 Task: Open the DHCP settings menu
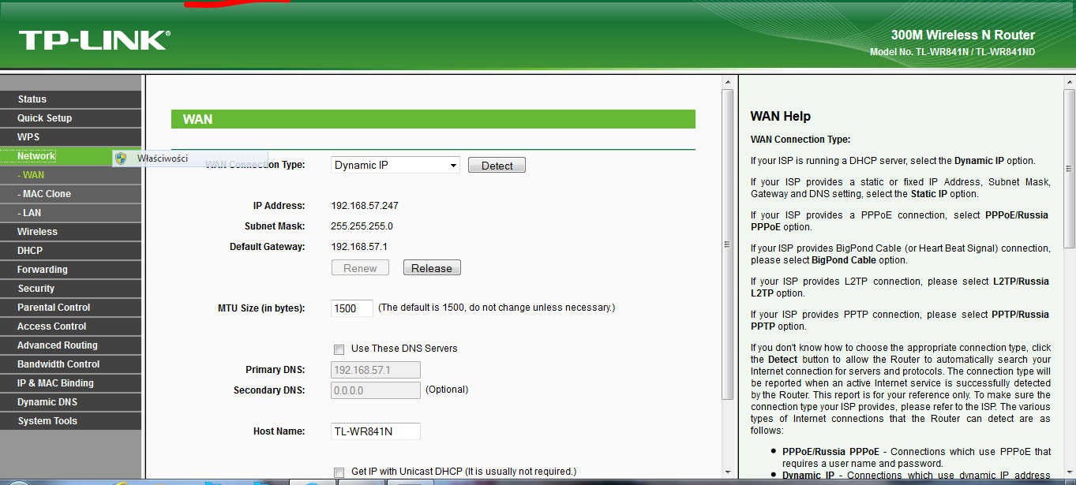coord(30,251)
